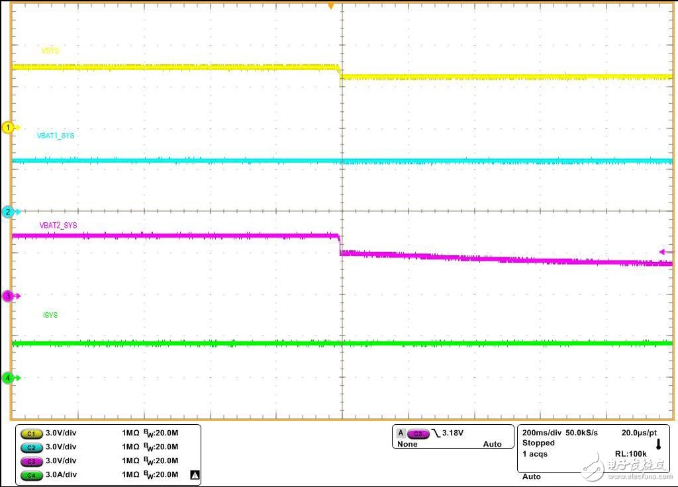Click the VSYS waveform label
Viewport: 678px width, 487px height.
point(50,51)
